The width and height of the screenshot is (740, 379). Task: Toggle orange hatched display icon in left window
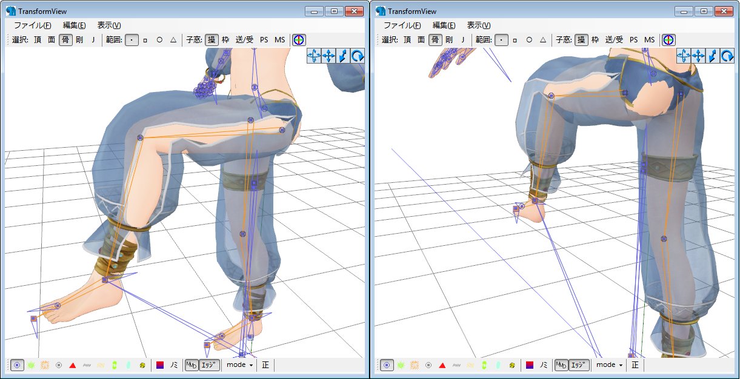tap(45, 365)
